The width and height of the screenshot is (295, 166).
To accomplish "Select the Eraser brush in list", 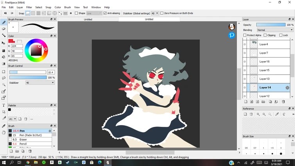I will tap(30, 140).
